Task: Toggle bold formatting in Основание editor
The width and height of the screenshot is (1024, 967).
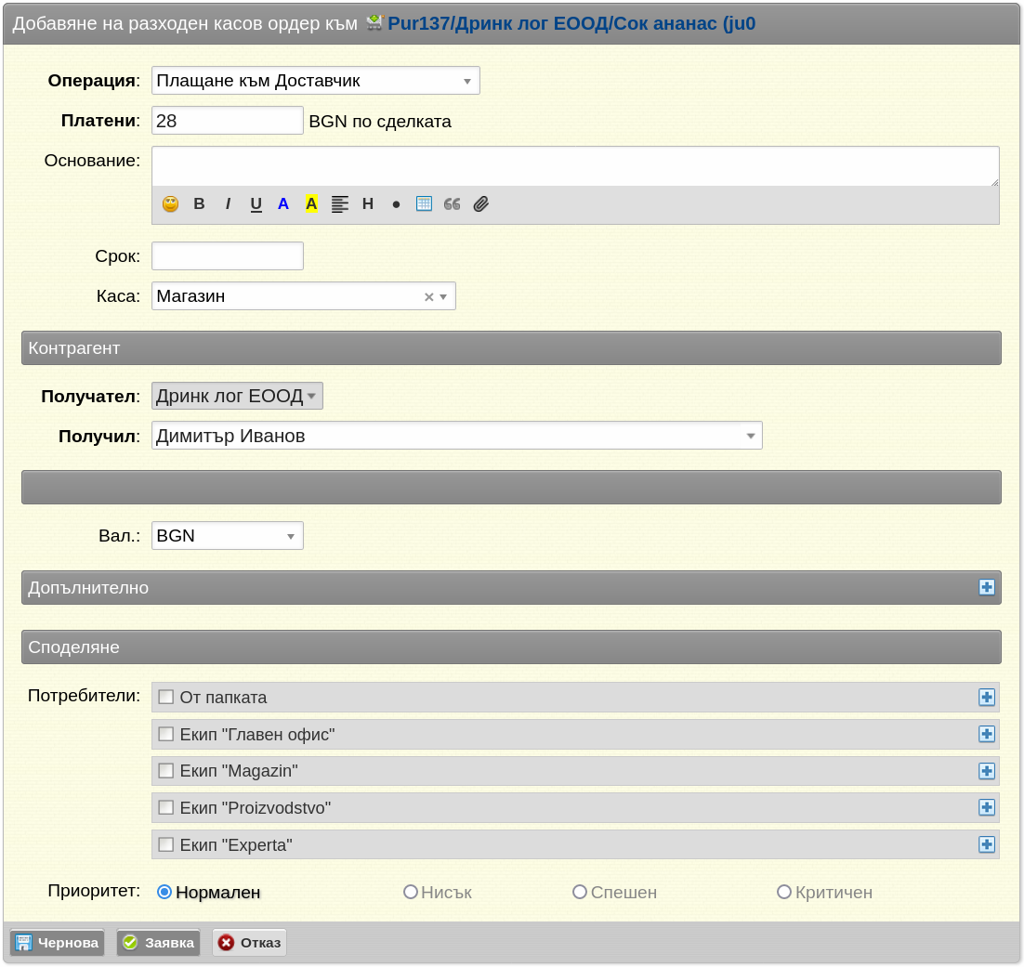Action: pyautogui.click(x=199, y=204)
